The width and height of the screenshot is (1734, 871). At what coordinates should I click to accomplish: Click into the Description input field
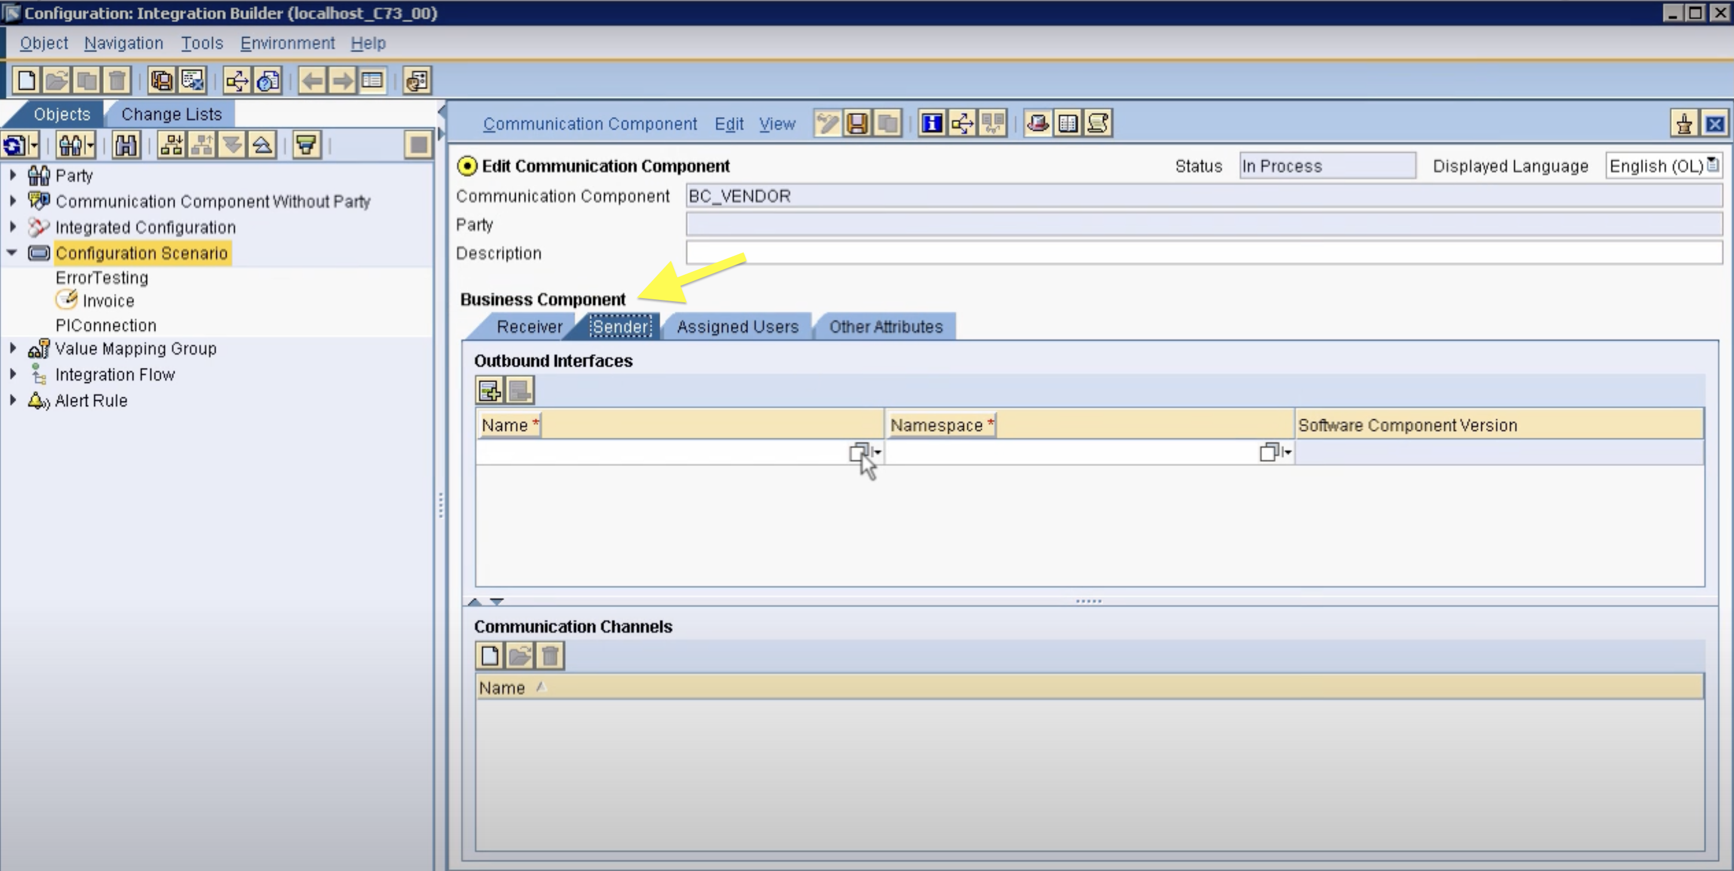[1202, 253]
